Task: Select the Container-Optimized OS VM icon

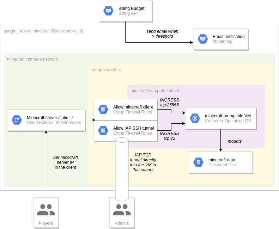Action: point(195,118)
